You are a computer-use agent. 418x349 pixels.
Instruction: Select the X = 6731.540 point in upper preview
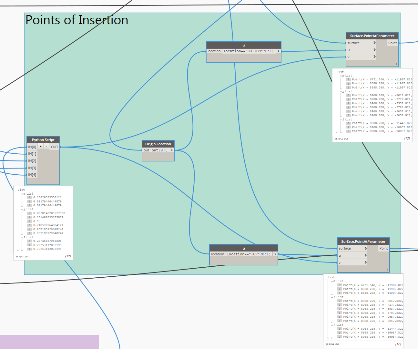[382, 79]
